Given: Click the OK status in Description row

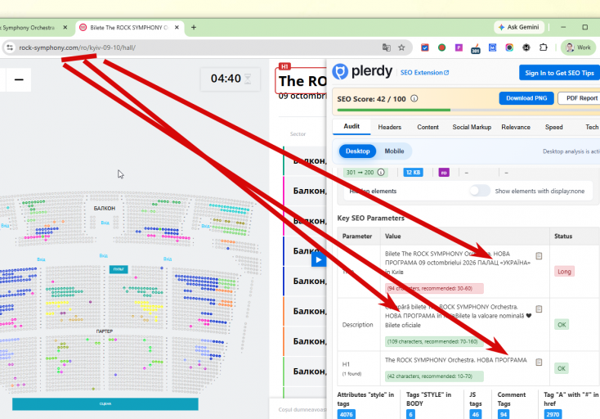Looking at the screenshot, I should click(562, 325).
